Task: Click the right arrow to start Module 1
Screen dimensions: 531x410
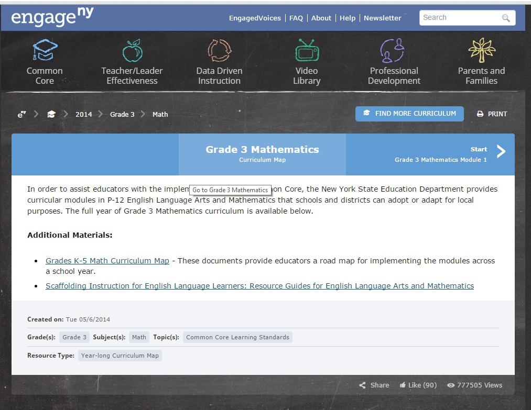Action: [501, 151]
